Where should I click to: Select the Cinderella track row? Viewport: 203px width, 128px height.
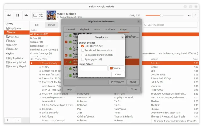[114, 109]
